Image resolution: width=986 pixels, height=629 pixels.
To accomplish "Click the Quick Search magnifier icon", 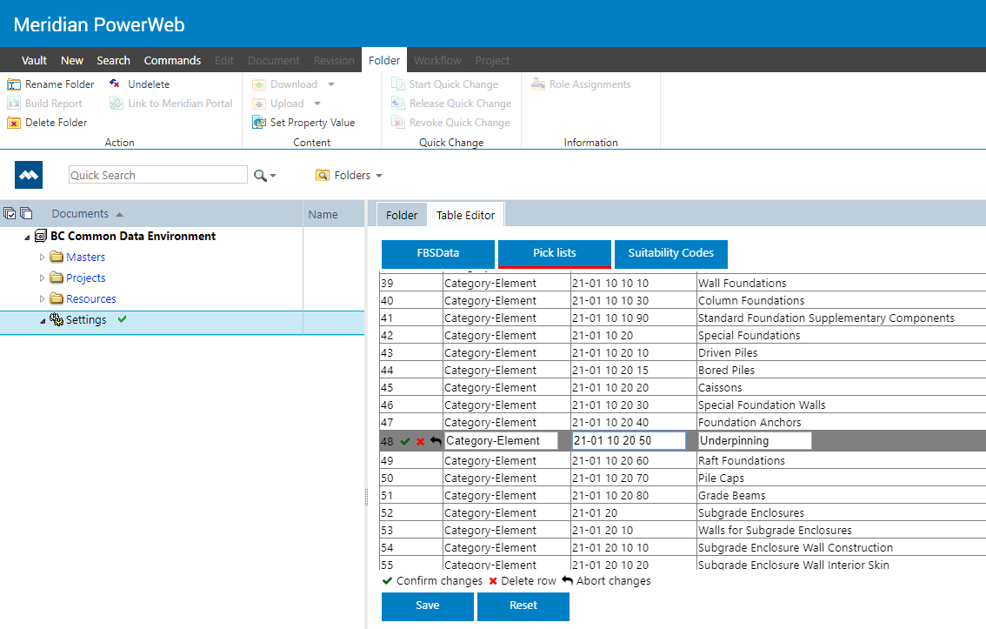I will 260,176.
